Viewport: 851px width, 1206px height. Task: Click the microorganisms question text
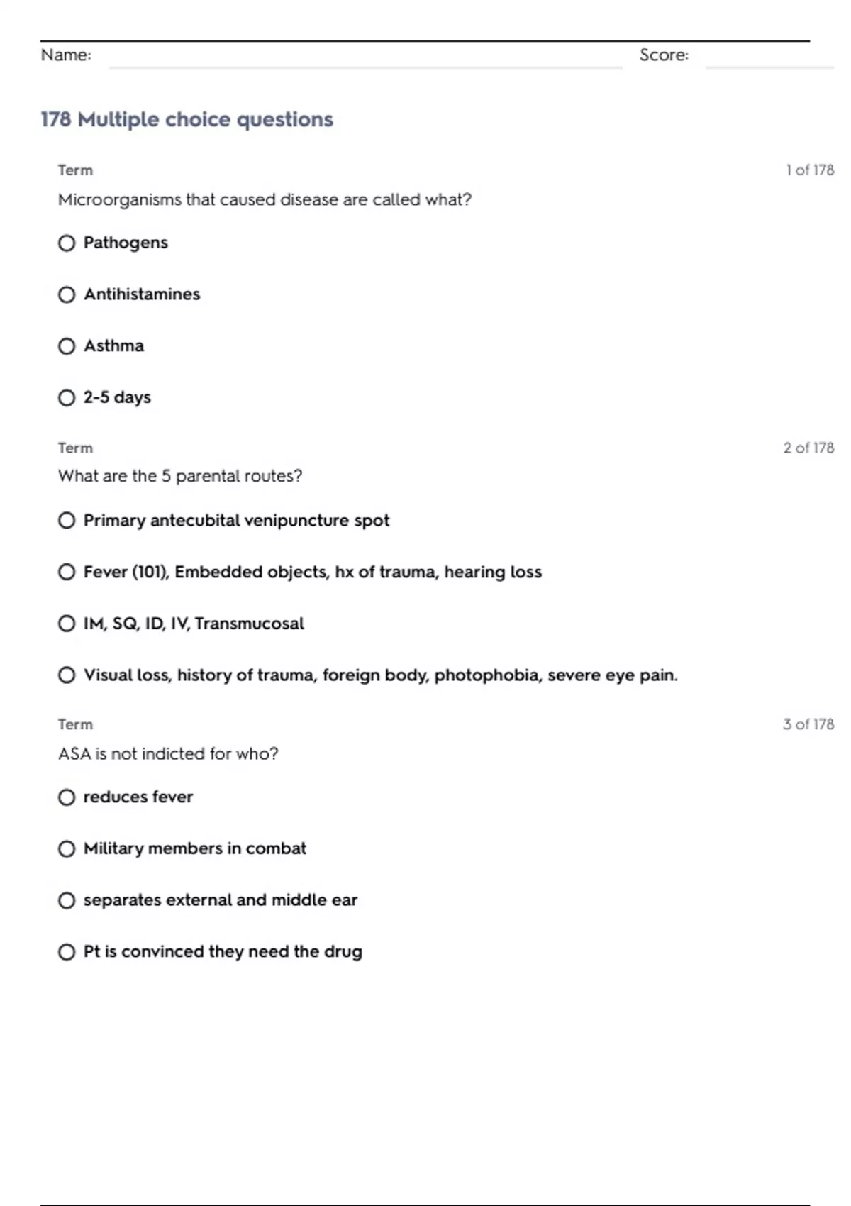(x=265, y=200)
